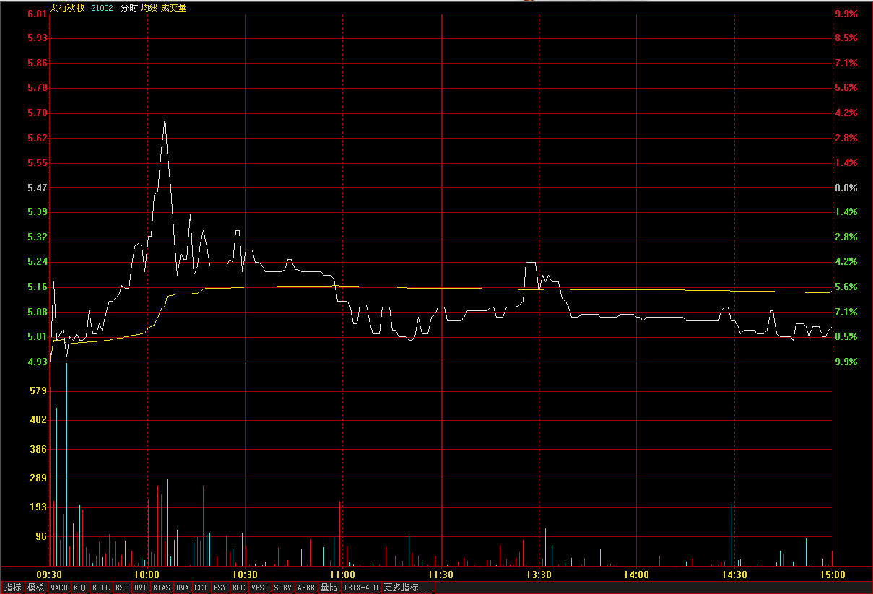This screenshot has height=594, width=873.
Task: Click the 14:30 time label
Action: (x=734, y=575)
